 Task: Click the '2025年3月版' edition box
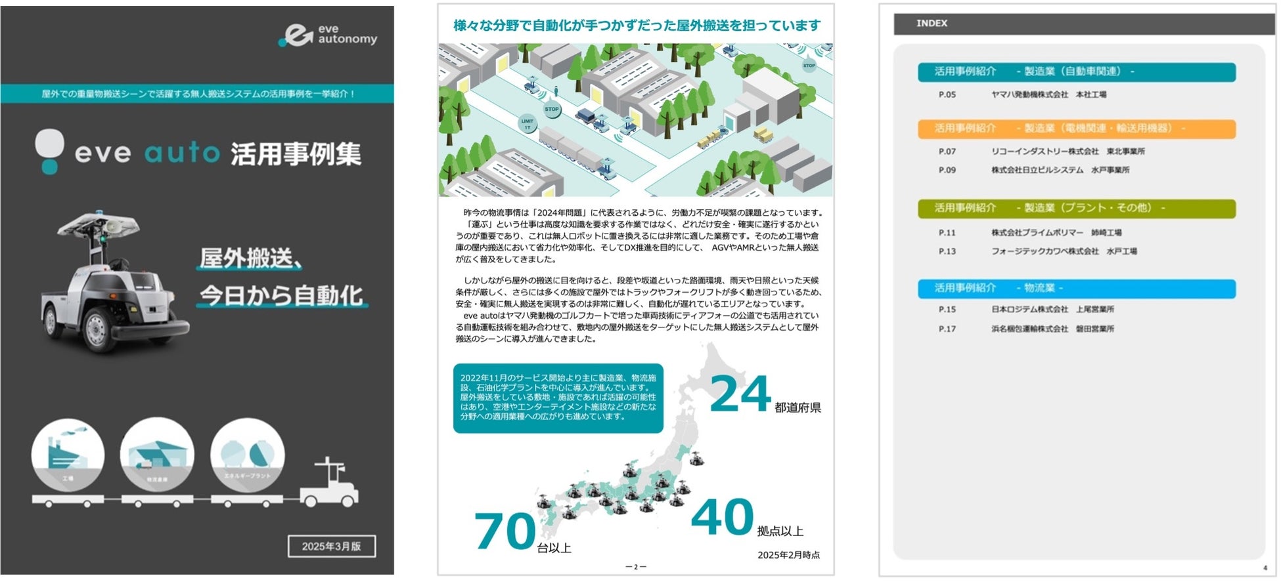tap(332, 547)
